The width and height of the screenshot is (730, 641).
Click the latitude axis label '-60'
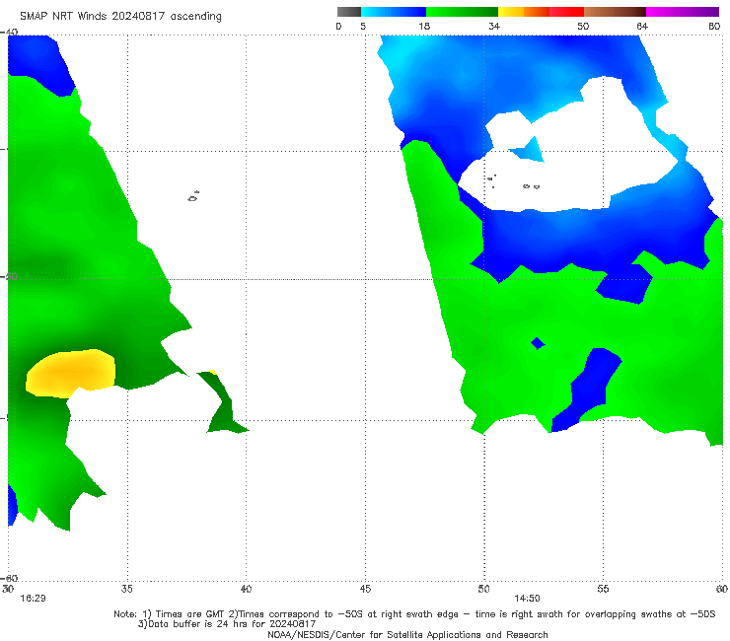[9, 578]
